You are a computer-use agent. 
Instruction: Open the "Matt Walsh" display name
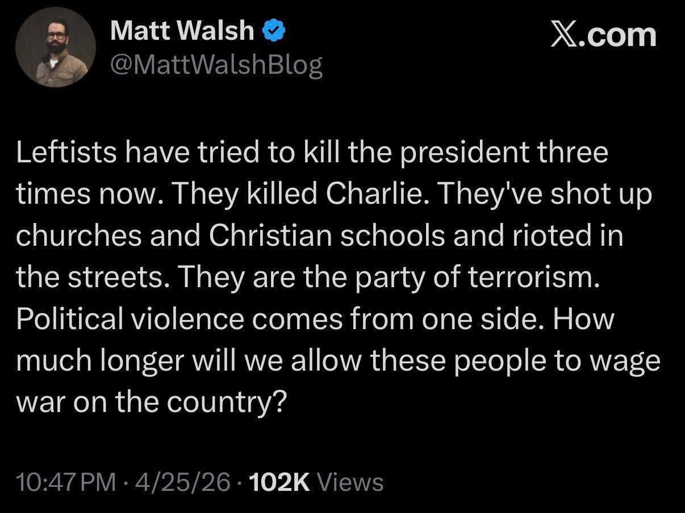pyautogui.click(x=182, y=31)
